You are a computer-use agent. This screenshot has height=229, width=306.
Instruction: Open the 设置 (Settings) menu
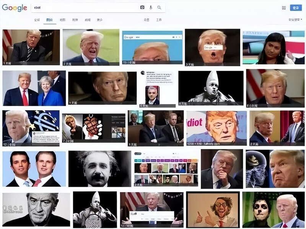pos(146,20)
